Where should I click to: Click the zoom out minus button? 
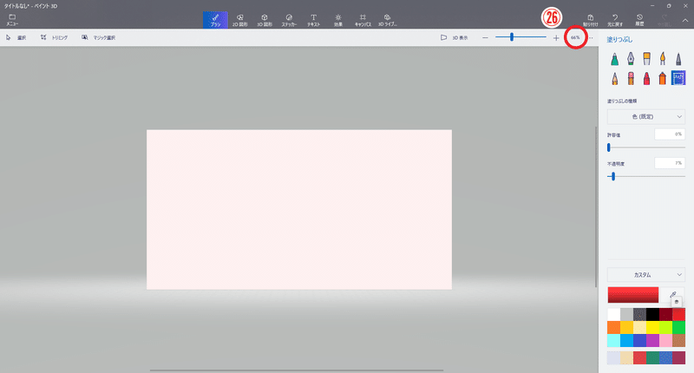[485, 37]
